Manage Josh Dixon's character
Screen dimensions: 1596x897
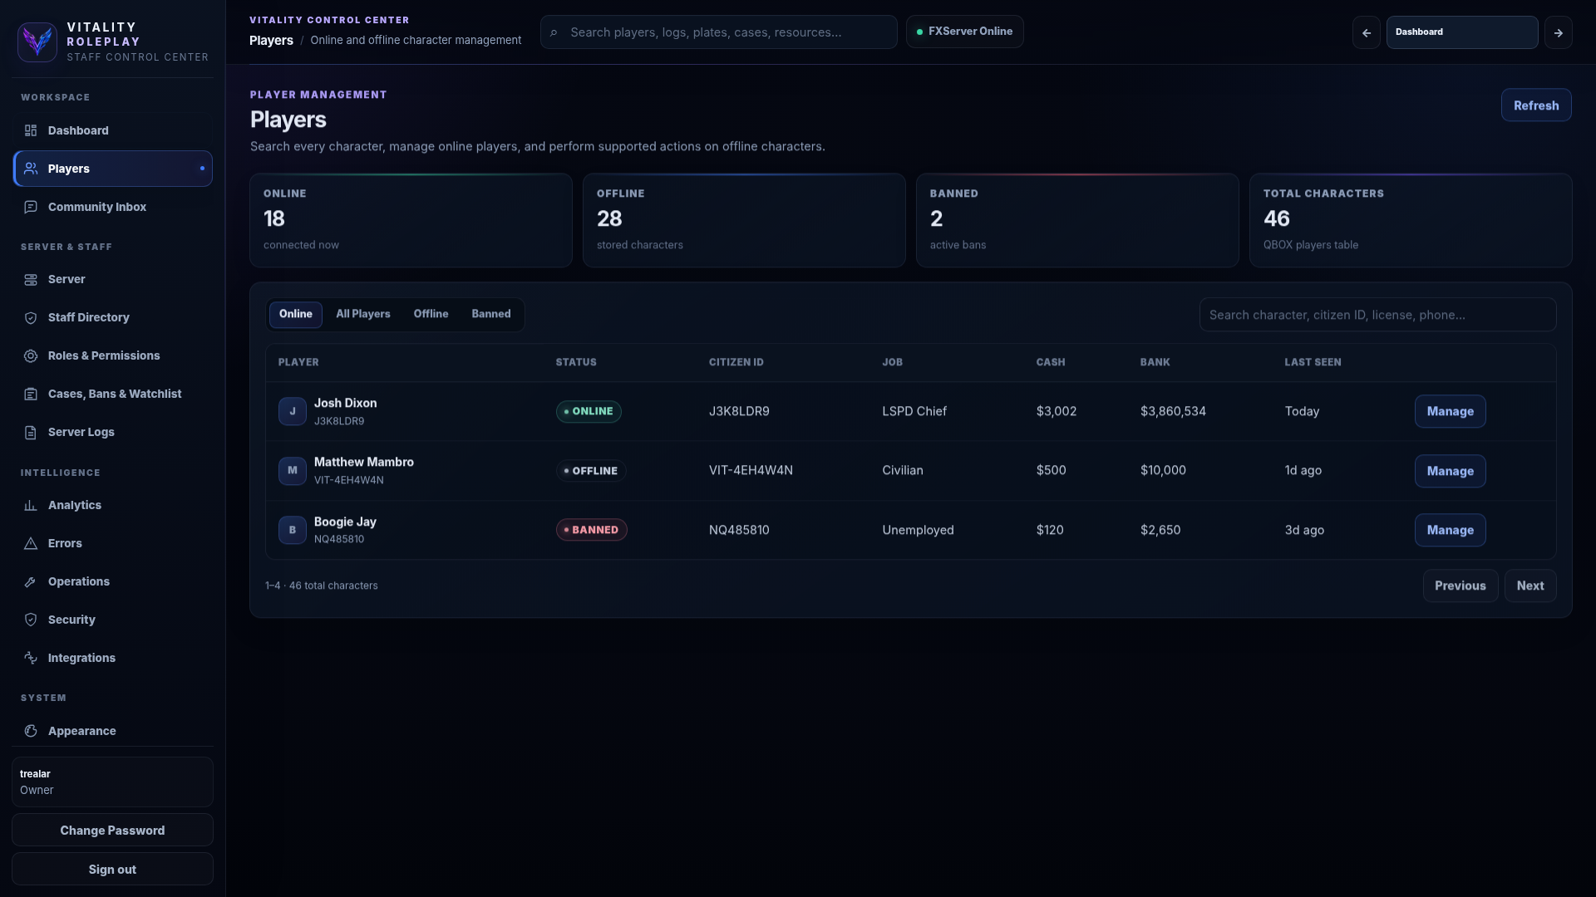(x=1450, y=411)
